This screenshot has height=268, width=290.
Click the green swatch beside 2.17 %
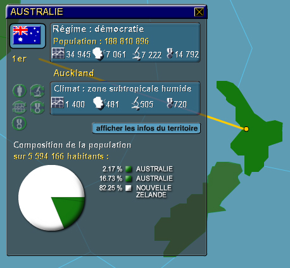point(129,169)
